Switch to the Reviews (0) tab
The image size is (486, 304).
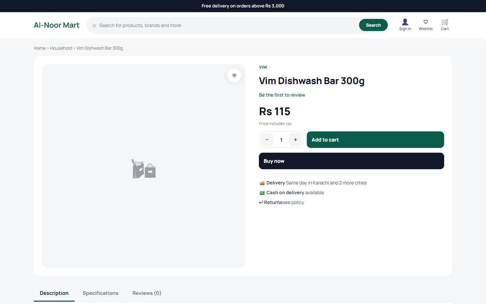point(147,293)
